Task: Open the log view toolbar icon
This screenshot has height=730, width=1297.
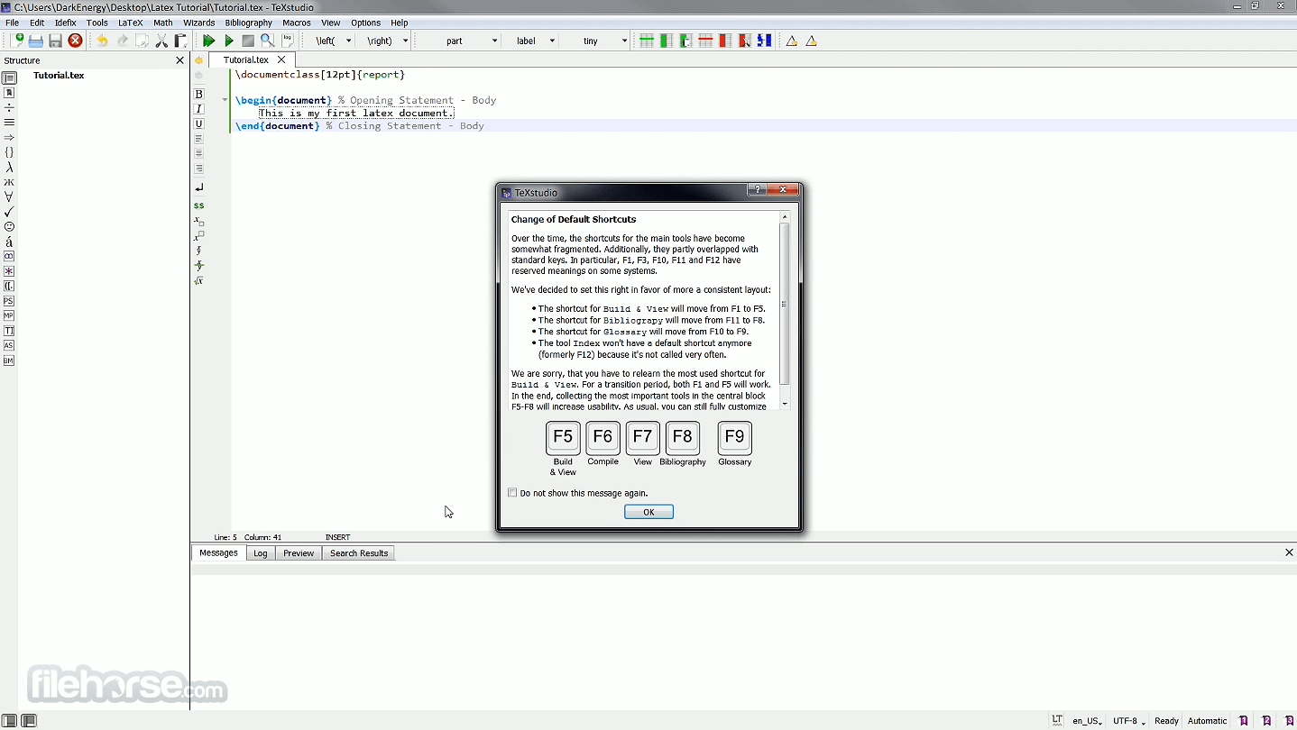Action: [288, 41]
